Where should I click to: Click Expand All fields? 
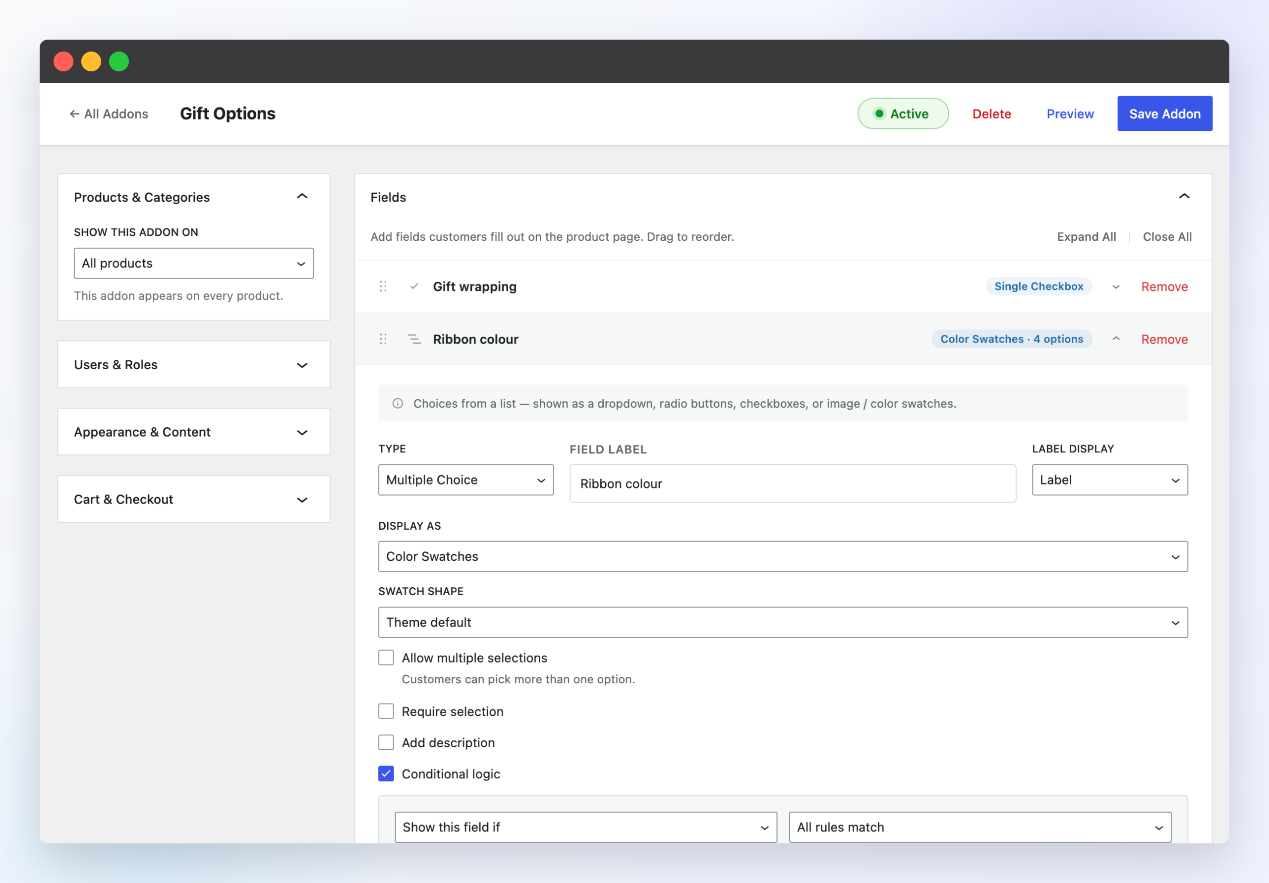pos(1086,236)
